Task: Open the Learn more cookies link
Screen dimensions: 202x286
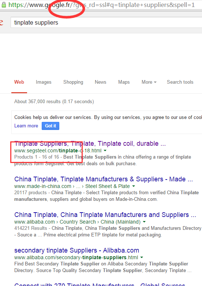Action: tap(26, 126)
